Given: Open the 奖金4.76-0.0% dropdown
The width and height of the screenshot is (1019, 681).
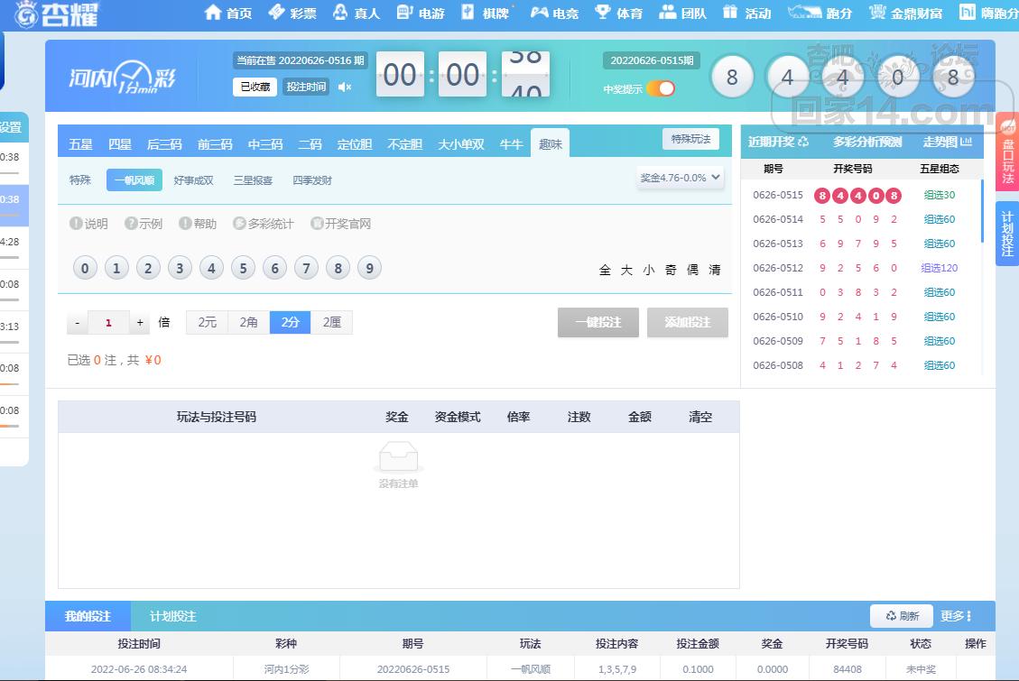Looking at the screenshot, I should coord(681,178).
